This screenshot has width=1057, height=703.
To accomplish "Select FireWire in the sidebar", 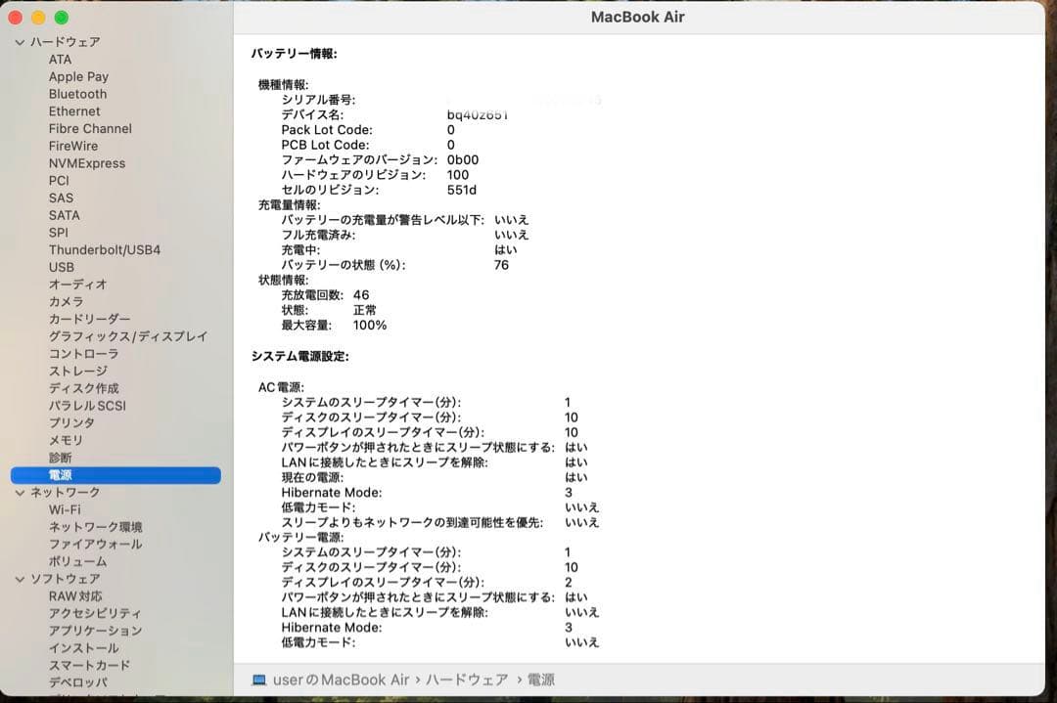I will coord(73,146).
